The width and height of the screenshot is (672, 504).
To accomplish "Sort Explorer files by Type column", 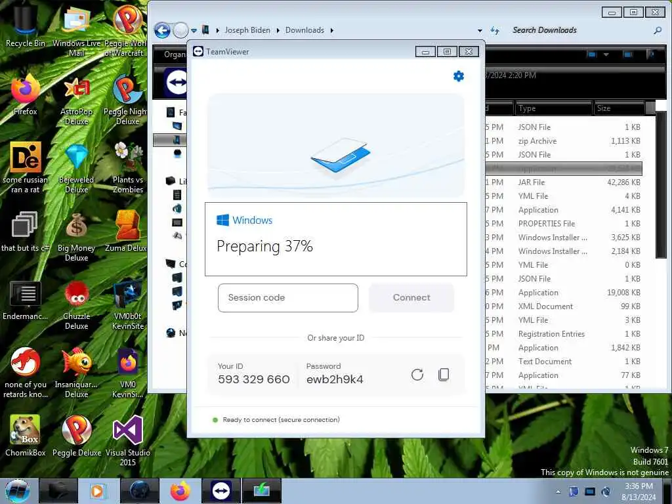I will [553, 108].
